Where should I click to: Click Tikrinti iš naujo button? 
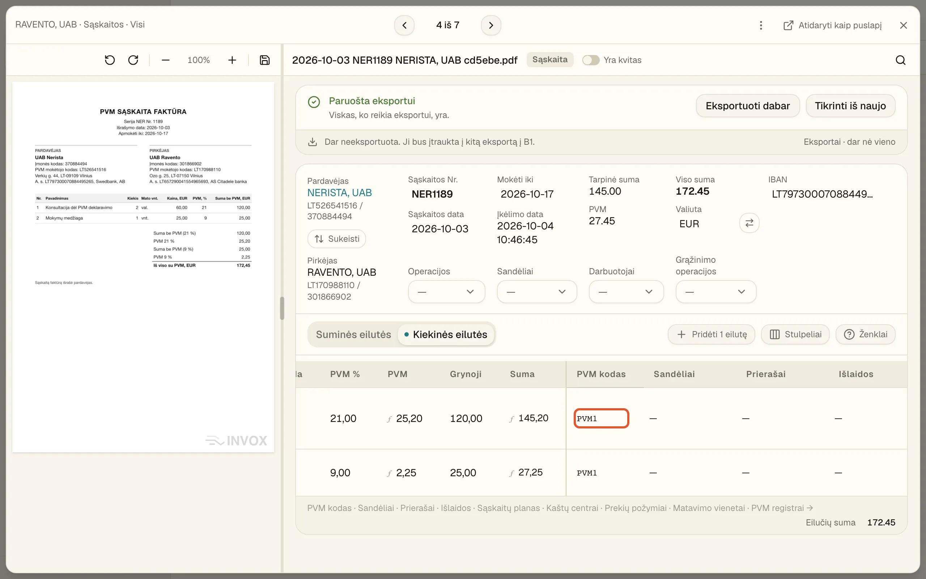(x=850, y=106)
